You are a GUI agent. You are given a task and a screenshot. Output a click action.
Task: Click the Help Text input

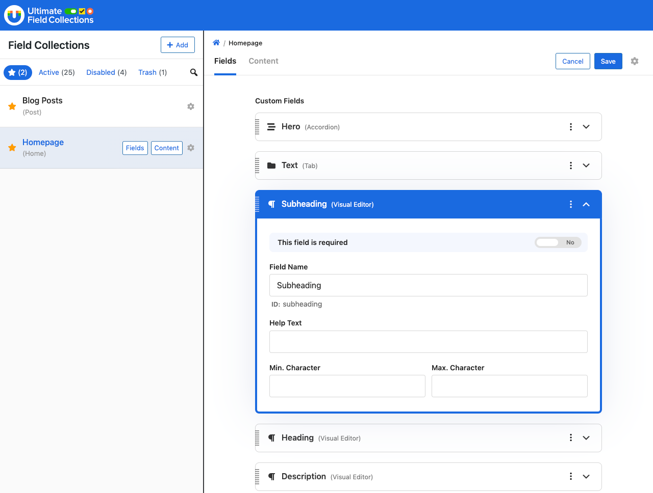[429, 342]
